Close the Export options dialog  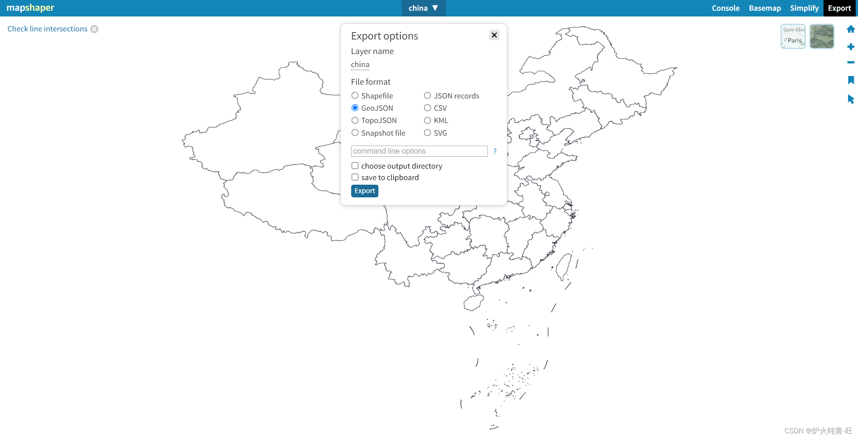click(x=494, y=35)
